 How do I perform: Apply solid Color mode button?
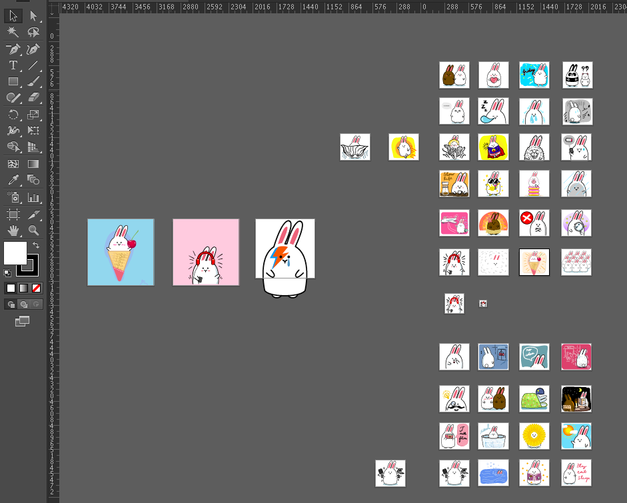pyautogui.click(x=11, y=288)
